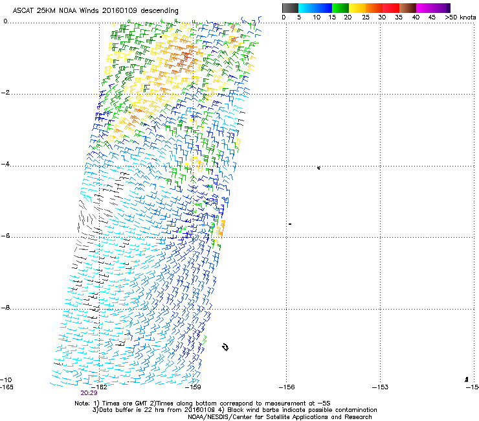The height and width of the screenshot is (421, 479).
Task: Click the '10' label on the legend scale
Action: tap(317, 17)
